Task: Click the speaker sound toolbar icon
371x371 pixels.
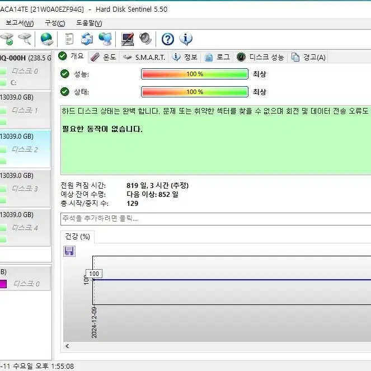Action: click(x=145, y=39)
